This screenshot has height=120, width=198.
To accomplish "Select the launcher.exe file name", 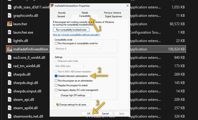I will coord(23,32).
